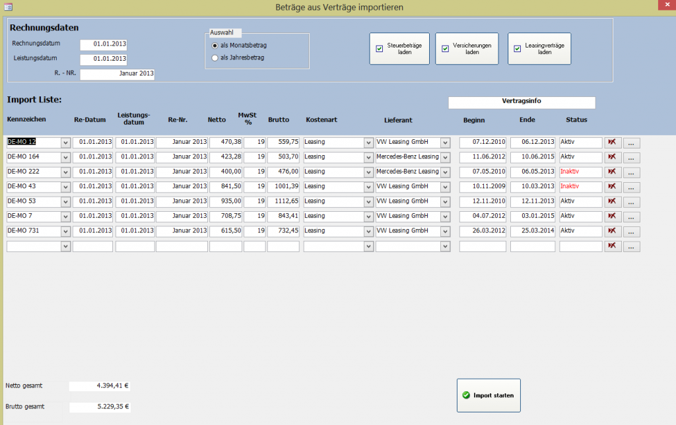
Task: Click Inaktiv status of DE-MO 222
Action: 581,172
